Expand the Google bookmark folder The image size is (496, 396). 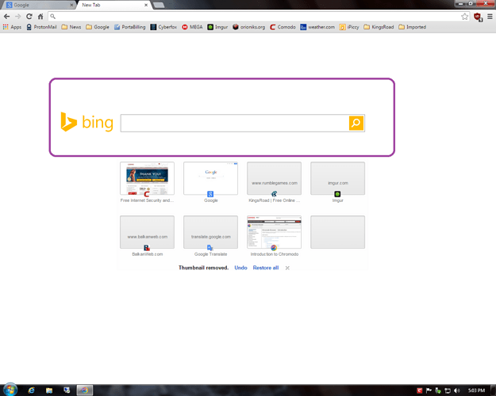coord(98,27)
